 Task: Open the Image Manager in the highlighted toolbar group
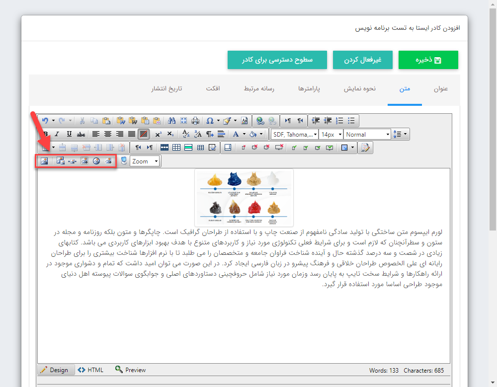pos(44,160)
